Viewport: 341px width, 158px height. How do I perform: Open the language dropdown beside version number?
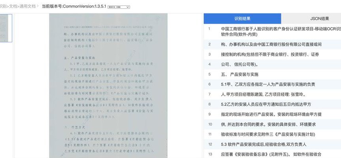(119, 7)
